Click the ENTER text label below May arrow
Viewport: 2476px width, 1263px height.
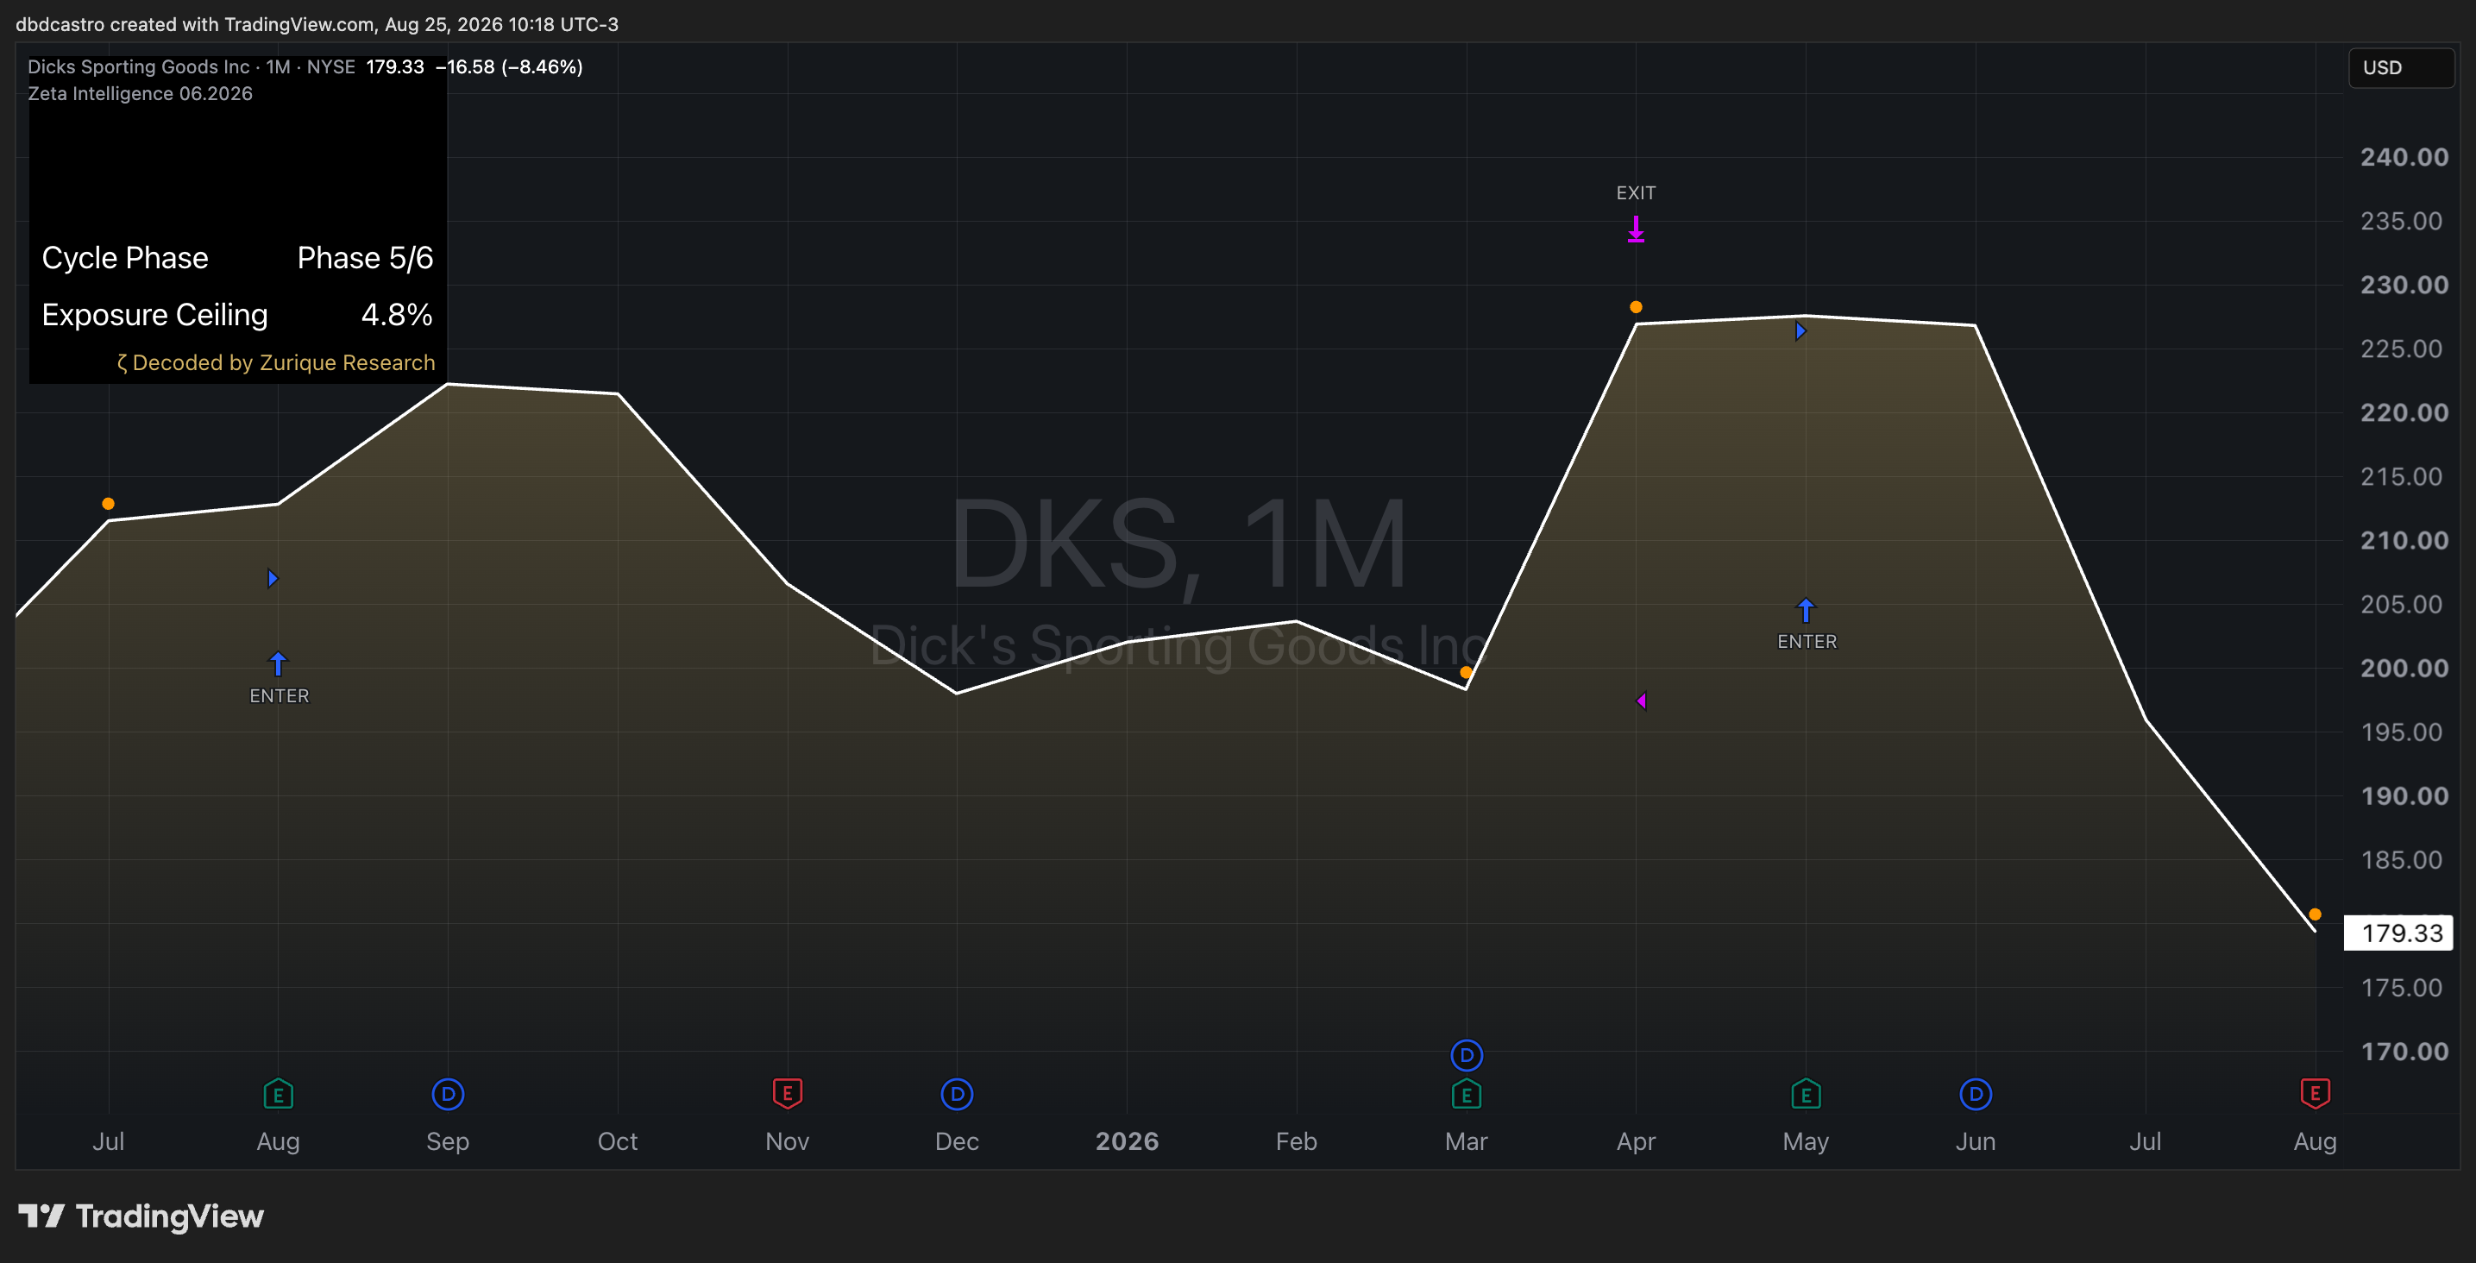pyautogui.click(x=1807, y=641)
